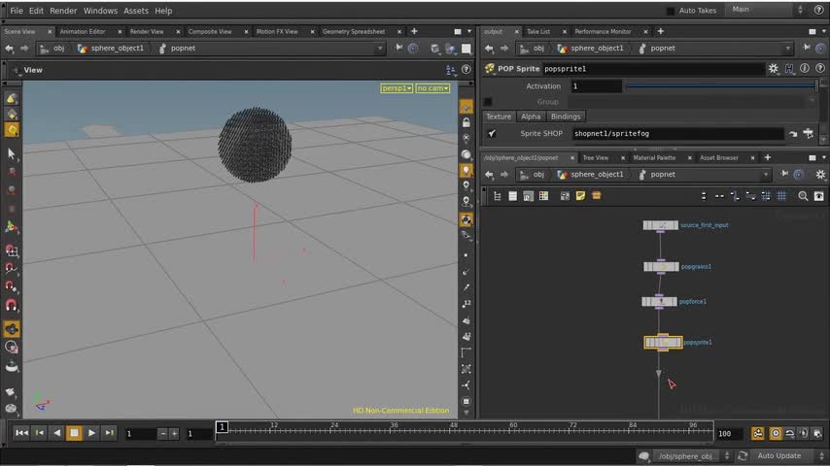Viewport: 830px width, 466px height.
Task: Click the end frame field showing 100
Action: click(730, 434)
